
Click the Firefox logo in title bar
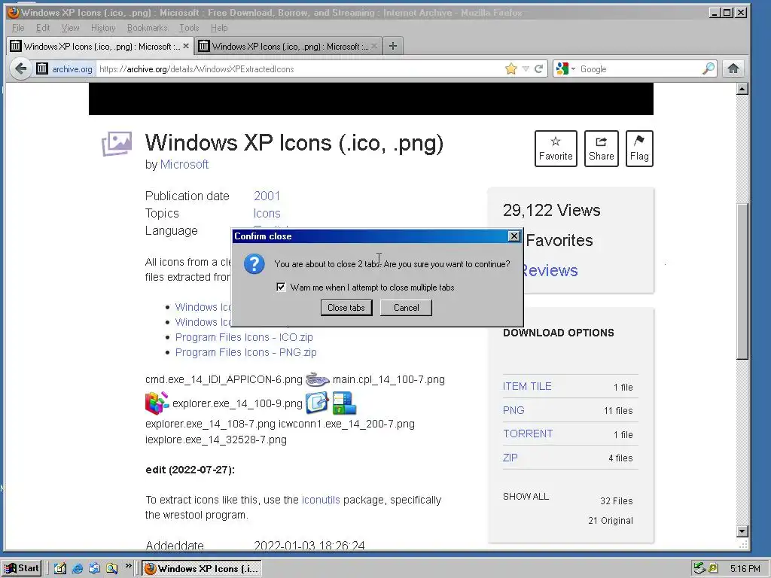pos(14,12)
